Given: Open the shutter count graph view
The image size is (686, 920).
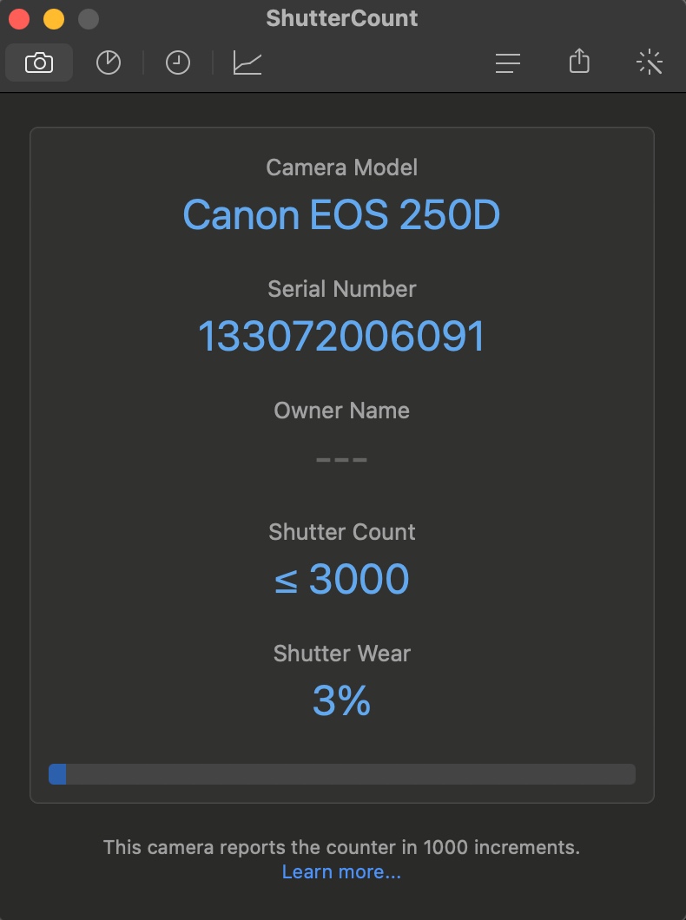Looking at the screenshot, I should (x=247, y=62).
